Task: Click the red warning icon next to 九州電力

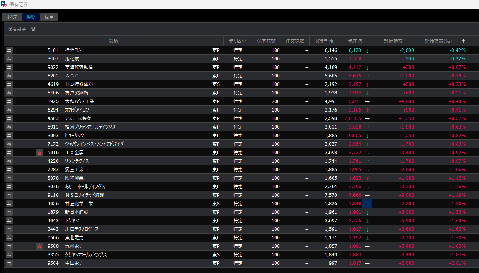Action: point(40,246)
